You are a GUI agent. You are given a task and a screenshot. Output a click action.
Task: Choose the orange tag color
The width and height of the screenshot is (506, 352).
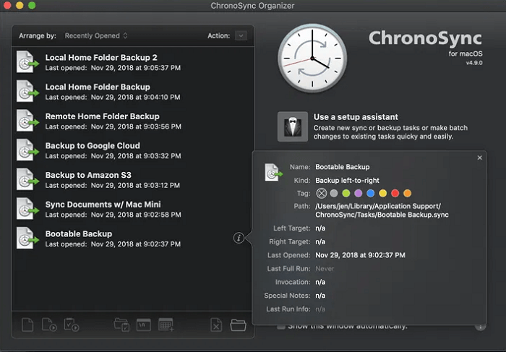pos(407,193)
